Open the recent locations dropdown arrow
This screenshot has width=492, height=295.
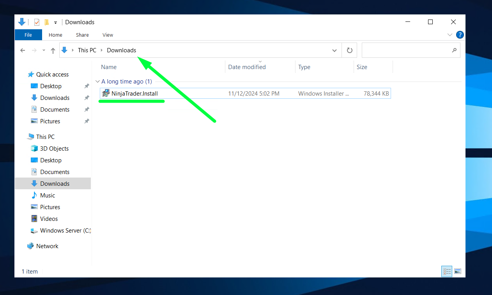pyautogui.click(x=44, y=50)
